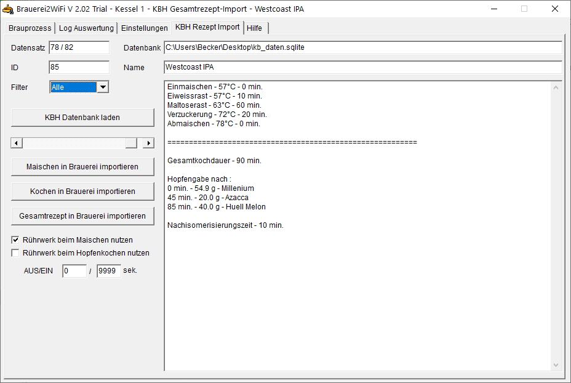Screen dimensions: 571x383
Task: Go to the Einstellungen tab
Action: pyautogui.click(x=144, y=28)
